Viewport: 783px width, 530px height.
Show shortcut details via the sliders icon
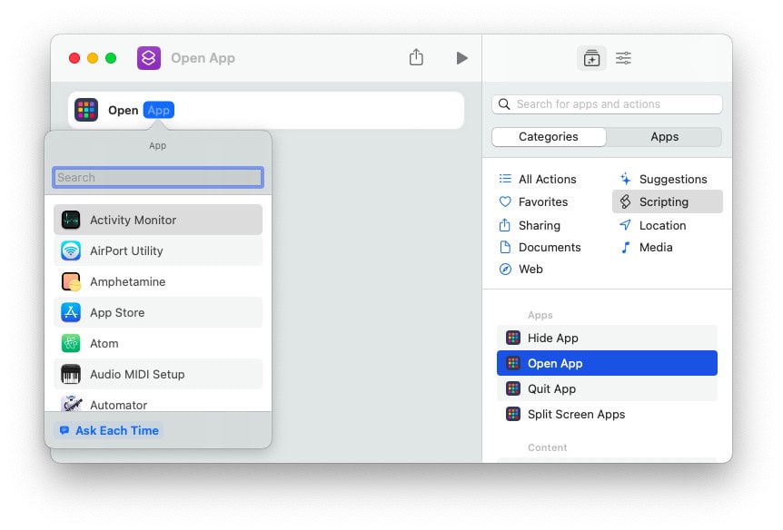click(623, 58)
